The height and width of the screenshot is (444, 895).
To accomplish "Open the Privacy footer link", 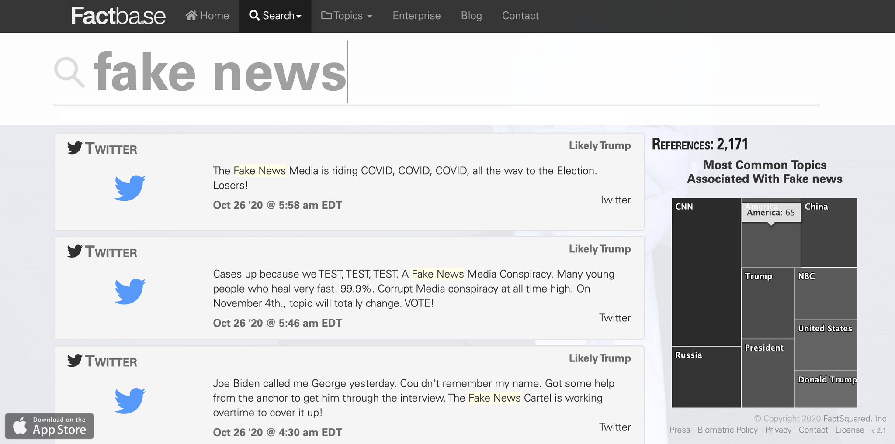I will [x=778, y=430].
